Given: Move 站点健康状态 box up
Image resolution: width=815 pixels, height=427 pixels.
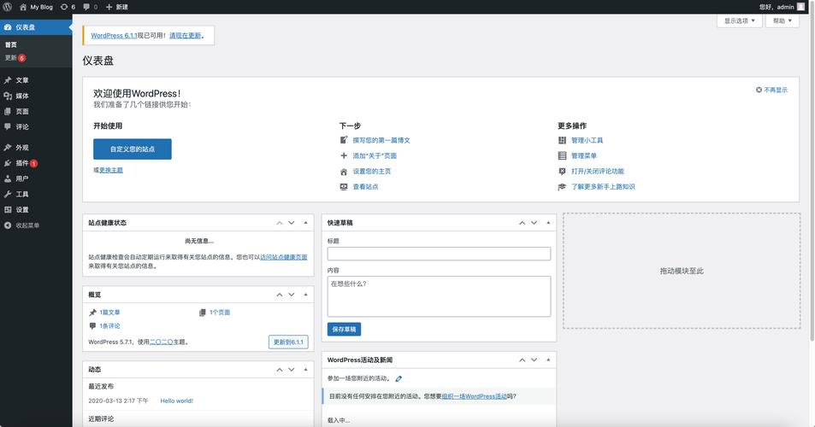Looking at the screenshot, I should coord(280,223).
